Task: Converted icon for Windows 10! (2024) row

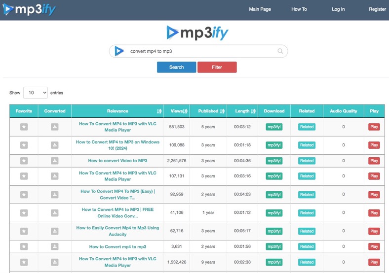Action: (55, 145)
